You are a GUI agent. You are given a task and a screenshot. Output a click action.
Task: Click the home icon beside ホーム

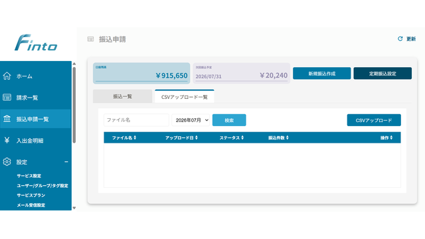[x=7, y=76]
